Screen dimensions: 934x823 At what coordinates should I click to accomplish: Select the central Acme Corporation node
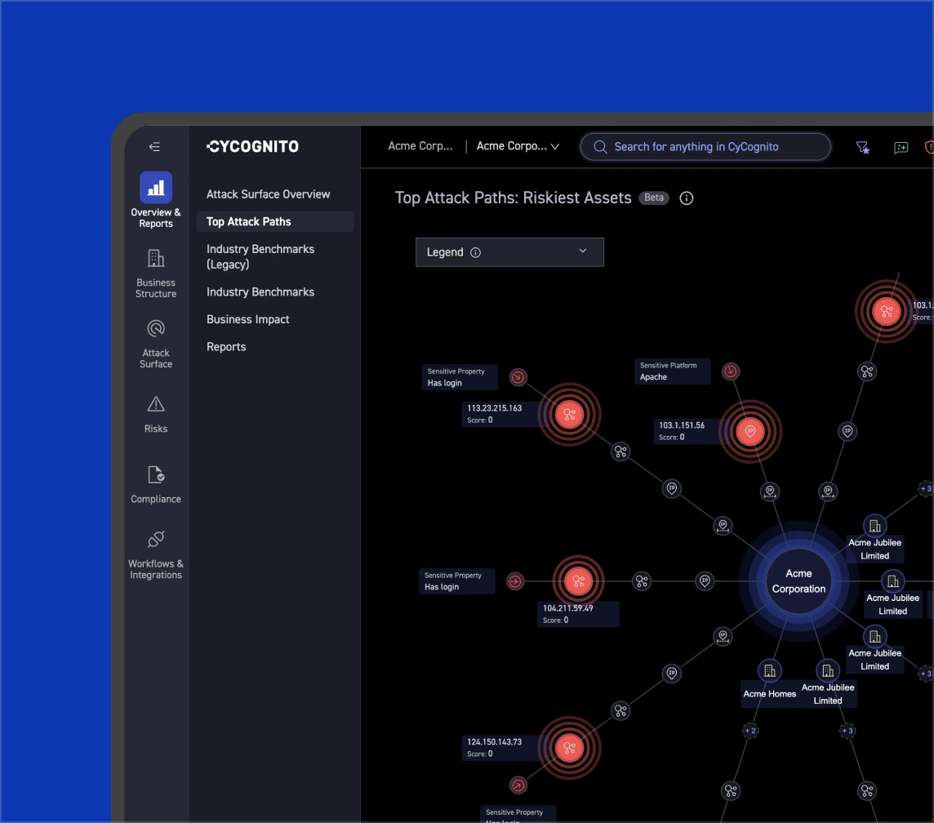click(798, 581)
